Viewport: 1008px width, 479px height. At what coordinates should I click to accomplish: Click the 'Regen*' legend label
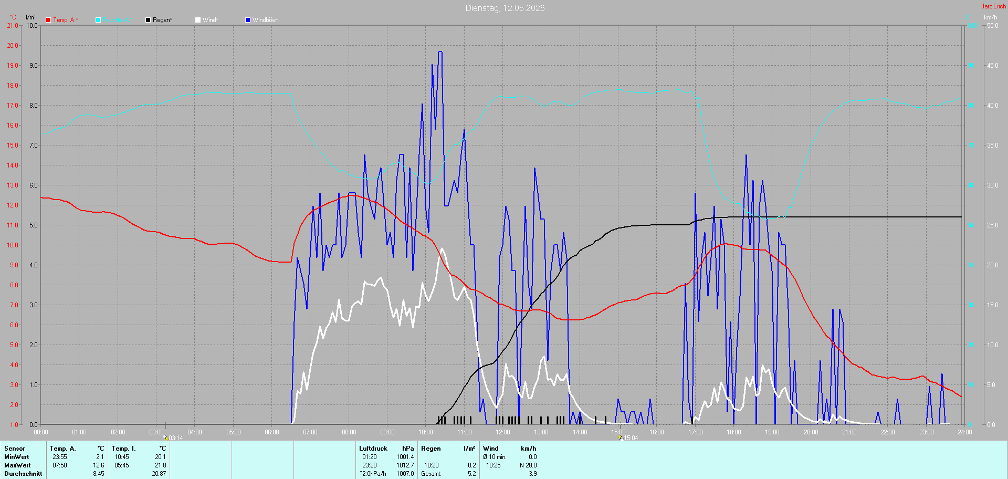click(x=162, y=20)
